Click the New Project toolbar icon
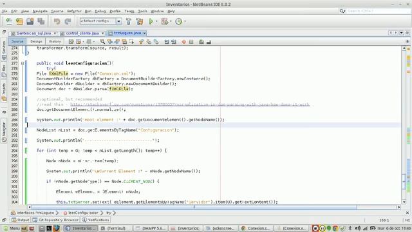Viewport: 412px width, 232px height. tap(19, 21)
